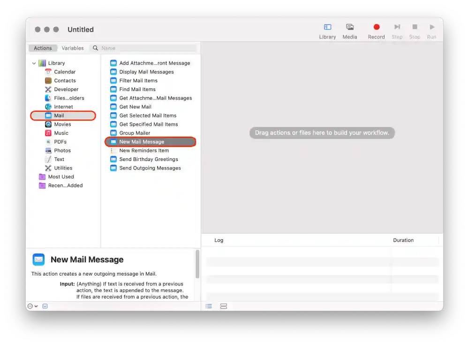
Task: Click the Duration column header
Action: (403, 240)
